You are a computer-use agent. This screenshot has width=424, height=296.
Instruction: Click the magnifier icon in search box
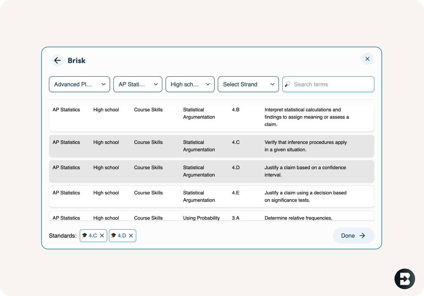coord(288,84)
